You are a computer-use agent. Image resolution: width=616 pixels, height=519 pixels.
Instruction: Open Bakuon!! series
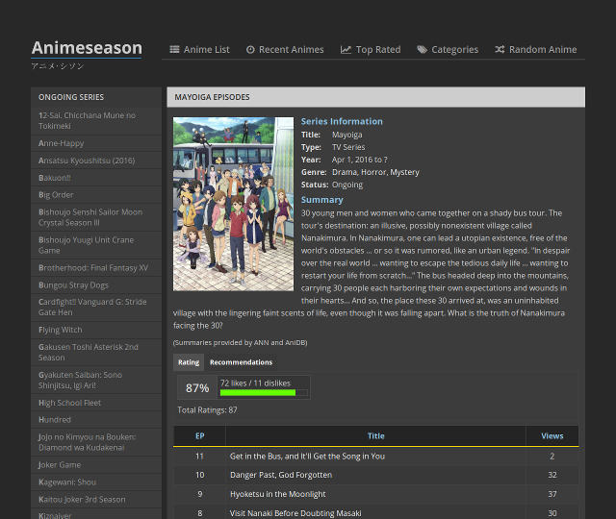[x=96, y=178]
